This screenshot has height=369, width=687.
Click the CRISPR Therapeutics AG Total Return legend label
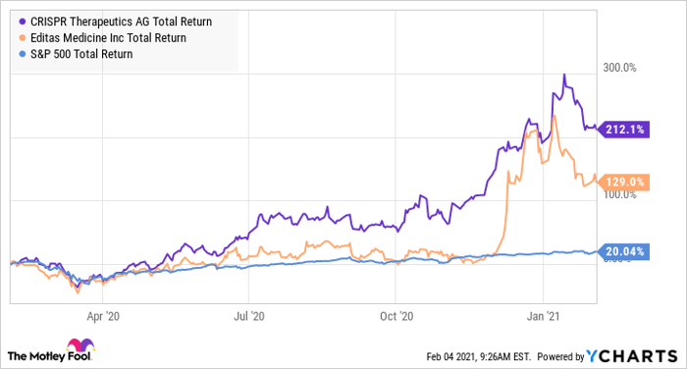click(x=121, y=22)
